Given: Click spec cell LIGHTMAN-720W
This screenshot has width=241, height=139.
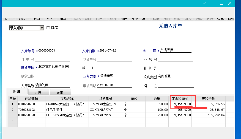Looking at the screenshot, I should (x=106, y=115).
